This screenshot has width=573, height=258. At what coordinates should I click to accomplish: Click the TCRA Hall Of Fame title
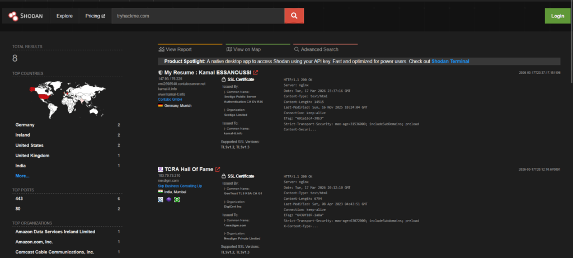[x=189, y=169]
